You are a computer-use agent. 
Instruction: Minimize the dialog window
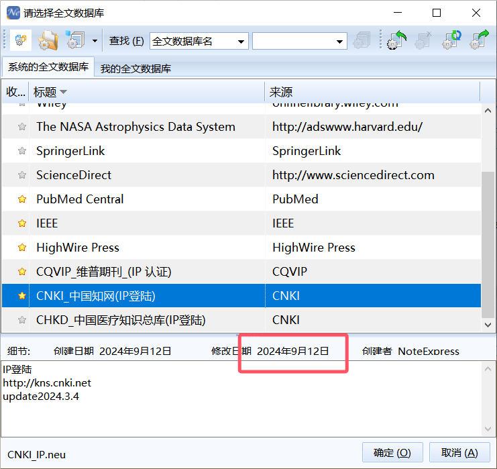(398, 13)
